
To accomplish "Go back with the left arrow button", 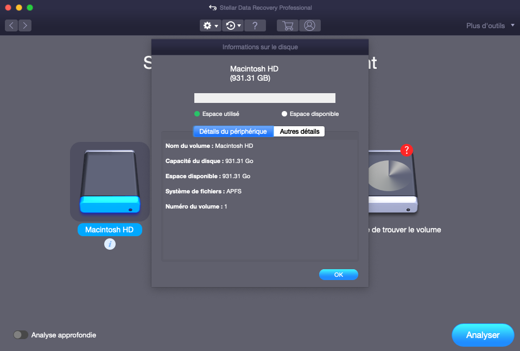I will point(11,25).
